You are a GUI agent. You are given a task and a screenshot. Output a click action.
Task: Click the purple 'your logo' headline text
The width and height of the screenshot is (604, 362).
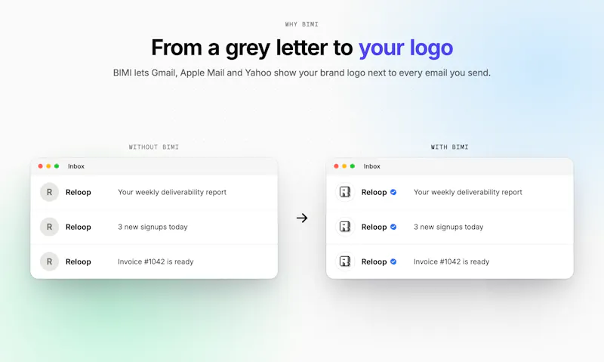(405, 48)
